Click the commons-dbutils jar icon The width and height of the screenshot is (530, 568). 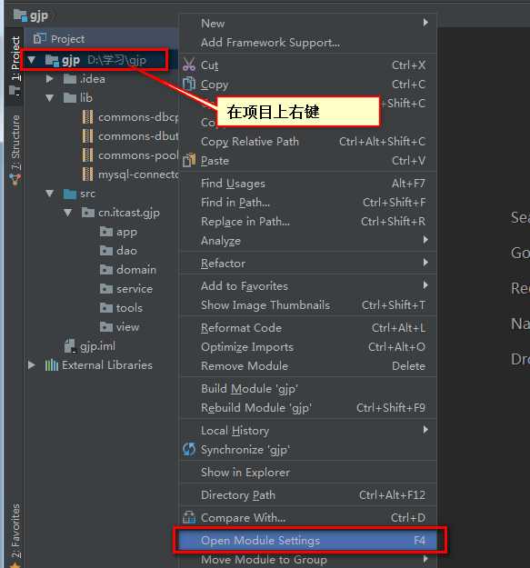87,136
